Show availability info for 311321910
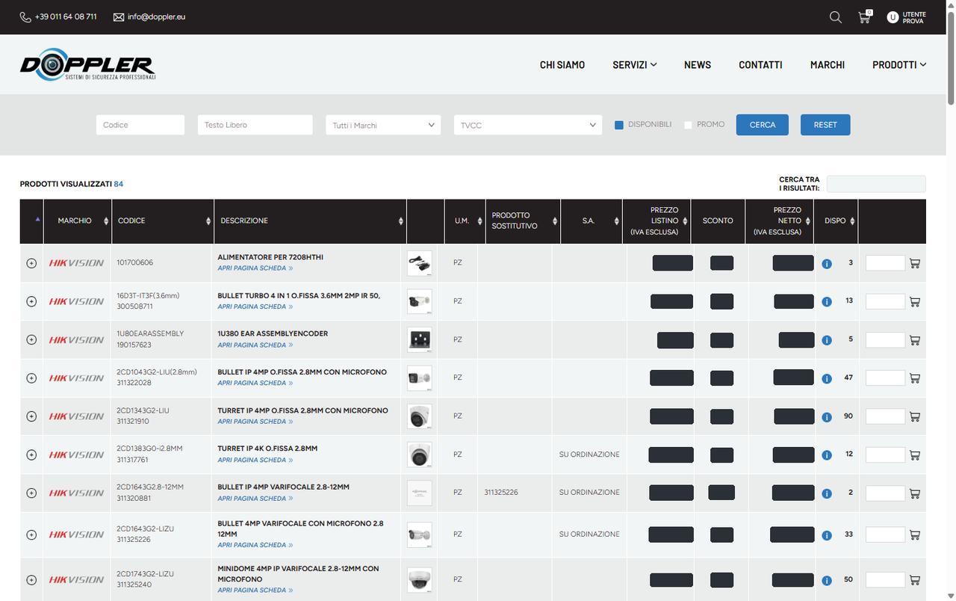The width and height of the screenshot is (956, 601). click(827, 417)
